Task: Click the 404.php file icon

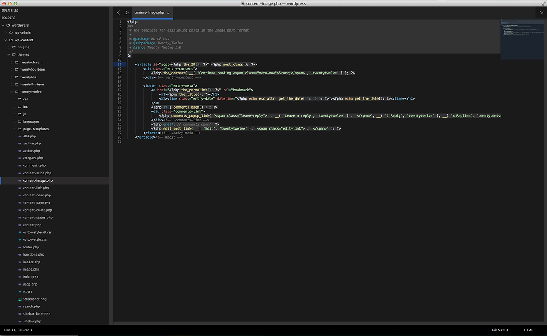Action: [19, 136]
